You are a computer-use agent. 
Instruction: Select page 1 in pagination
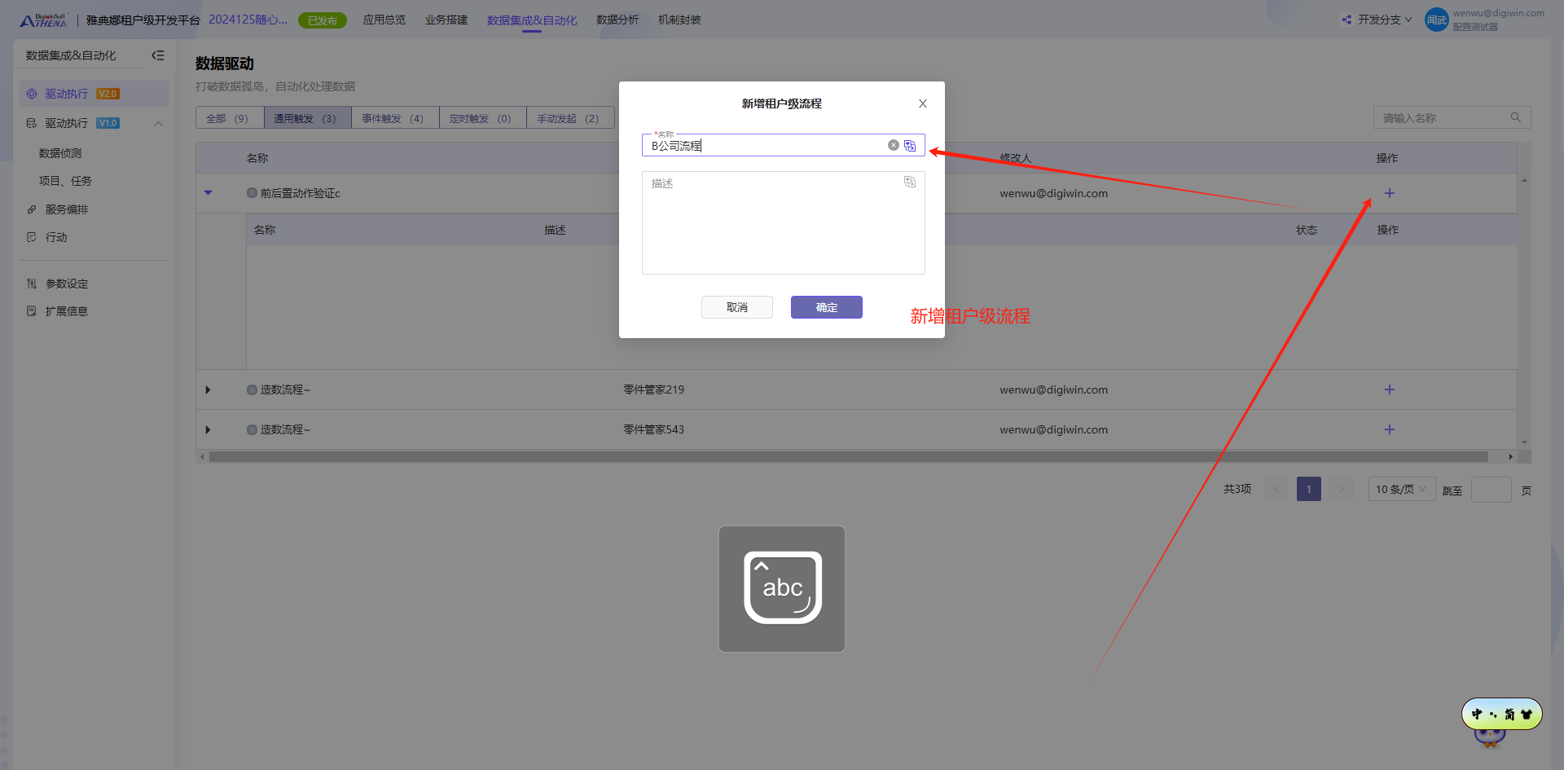tap(1309, 489)
